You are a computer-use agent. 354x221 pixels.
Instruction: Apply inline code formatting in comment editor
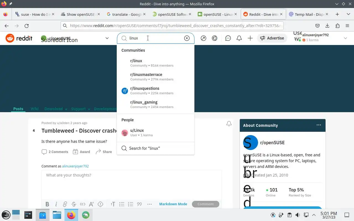83,204
